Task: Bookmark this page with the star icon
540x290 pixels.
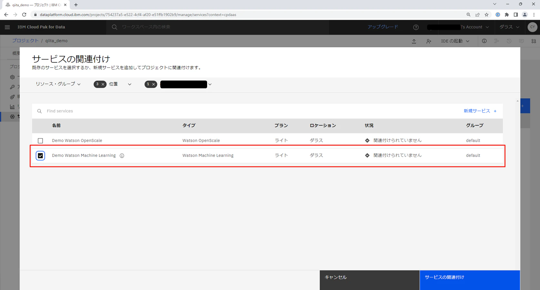Action: (486, 15)
